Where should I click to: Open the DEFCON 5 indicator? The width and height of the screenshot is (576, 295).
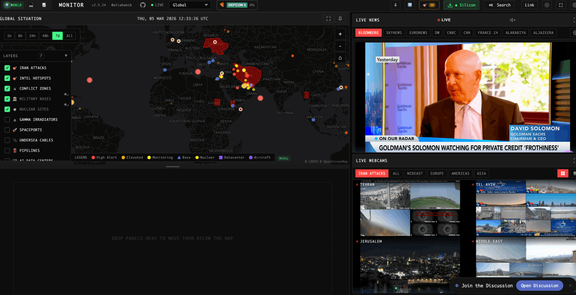click(x=237, y=5)
